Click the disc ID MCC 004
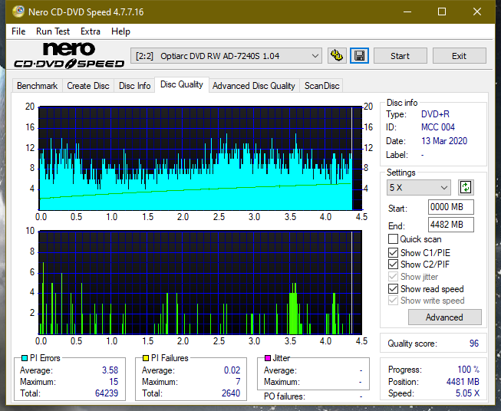The width and height of the screenshot is (501, 411). point(438,127)
